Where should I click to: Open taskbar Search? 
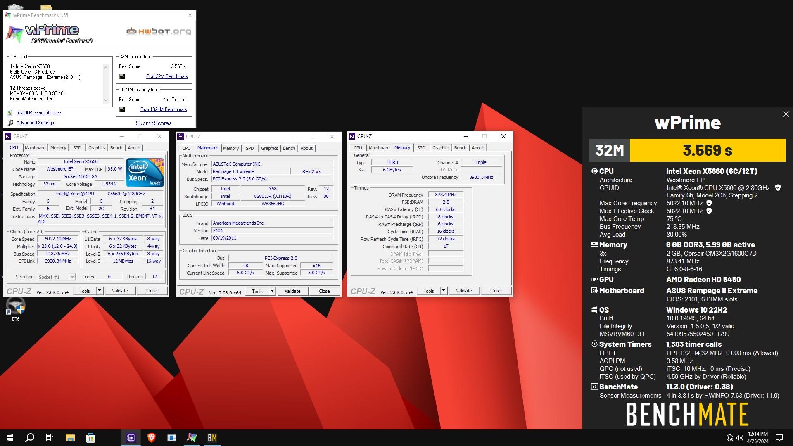30,438
